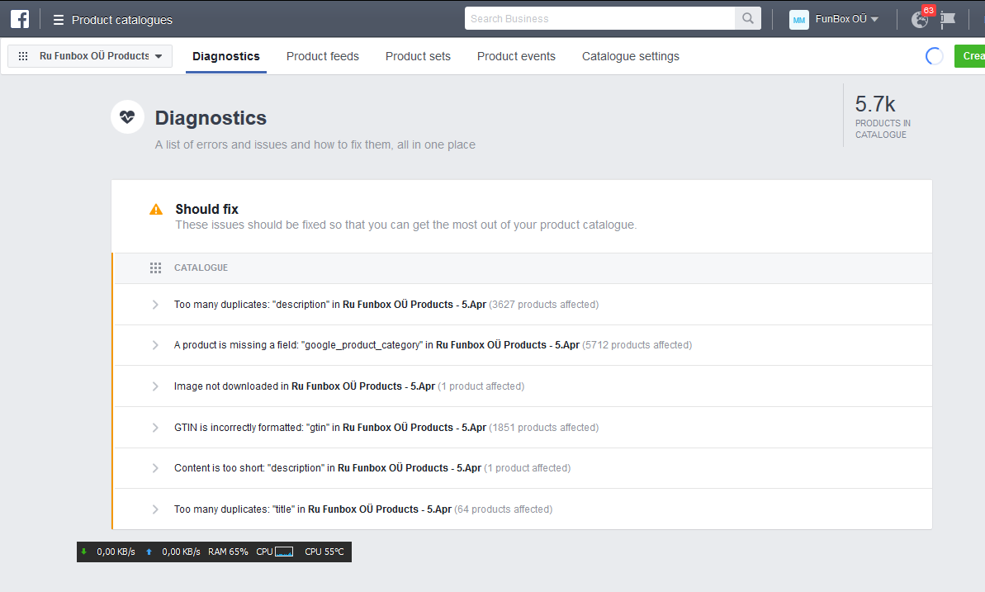Click the orange Should fix warning icon
Screen dimensions: 985x592
tap(156, 210)
